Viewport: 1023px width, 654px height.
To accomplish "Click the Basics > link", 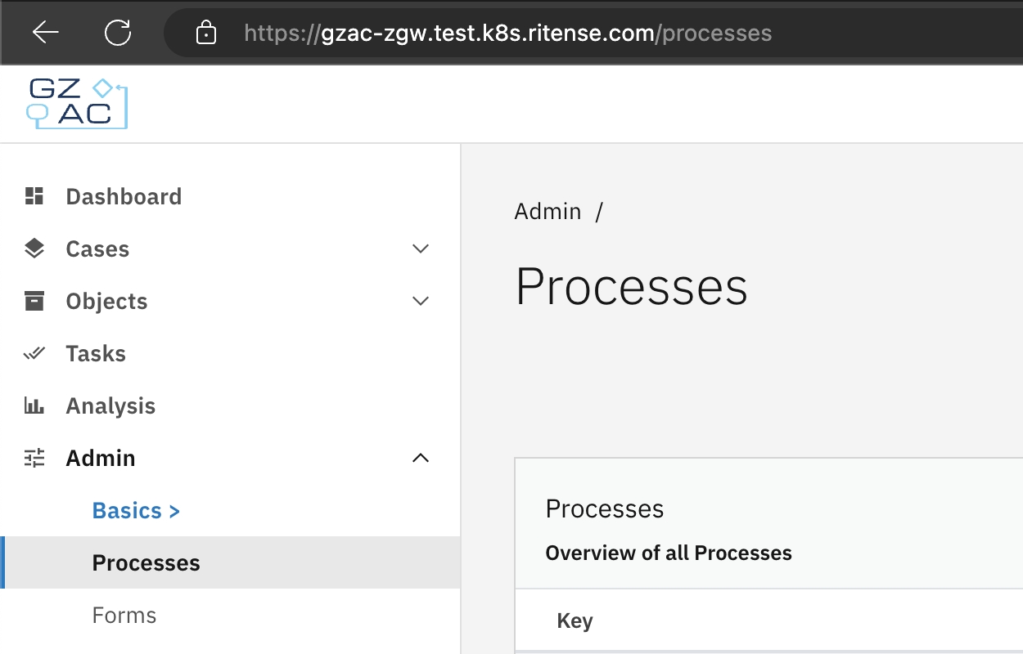I will click(136, 510).
